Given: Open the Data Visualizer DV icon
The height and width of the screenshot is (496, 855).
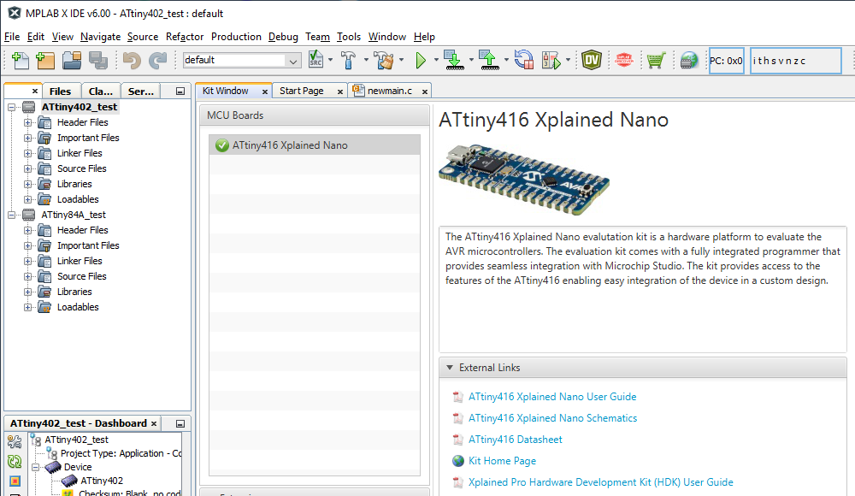Looking at the screenshot, I should point(591,60).
